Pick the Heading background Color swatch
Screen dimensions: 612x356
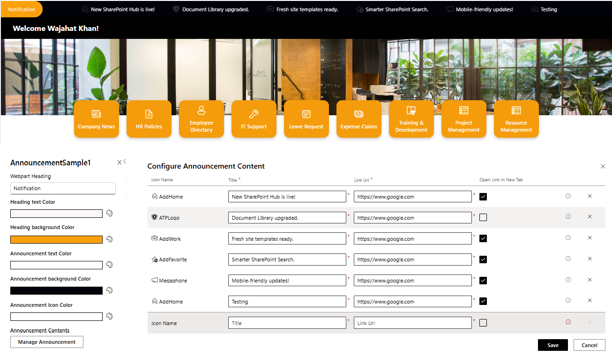pyautogui.click(x=56, y=239)
